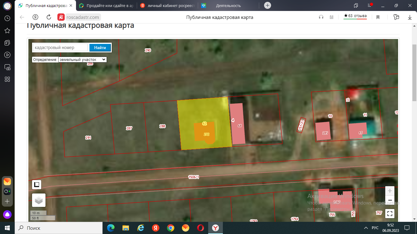Screen dimensions: 417x234
Task: Bookmark this page icon
Action: 378,17
